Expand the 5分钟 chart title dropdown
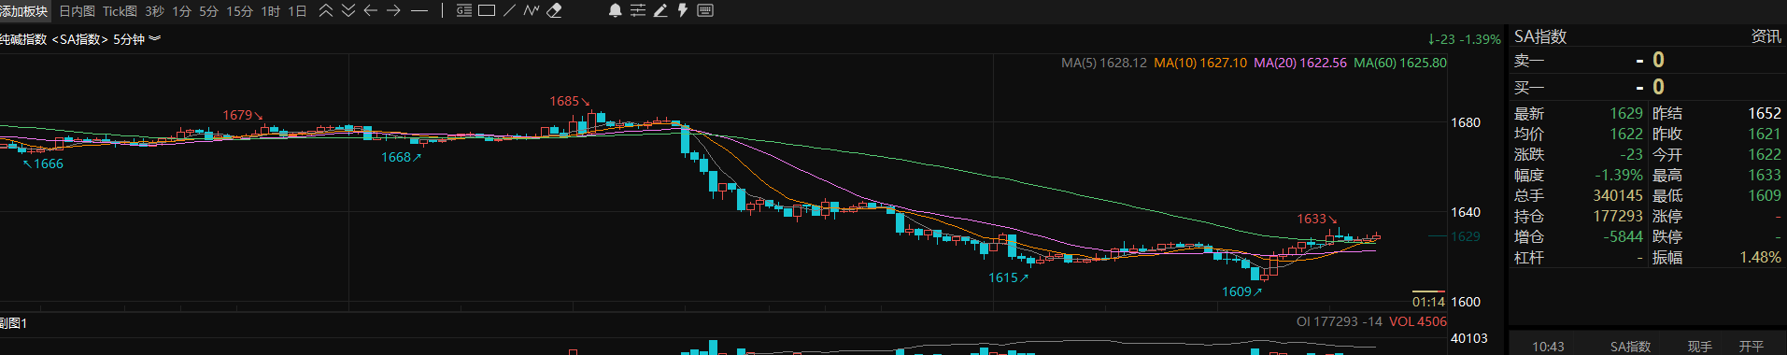Image resolution: width=1787 pixels, height=355 pixels. (154, 38)
